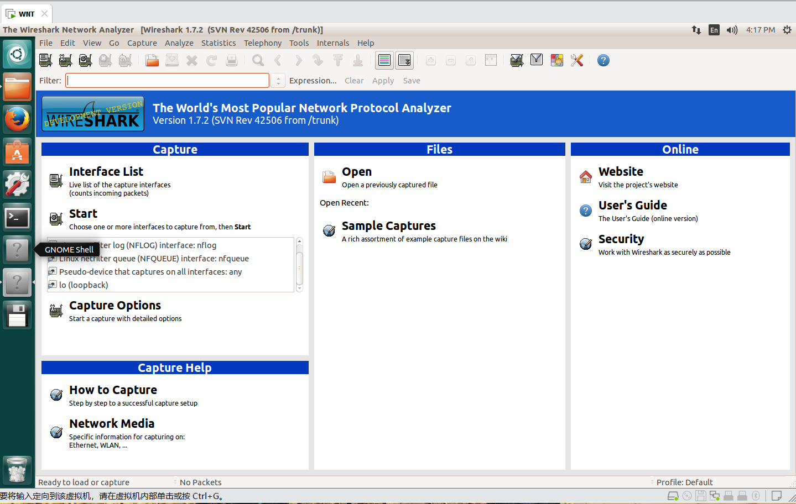
Task: Click the Apply filter button
Action: pyautogui.click(x=383, y=81)
